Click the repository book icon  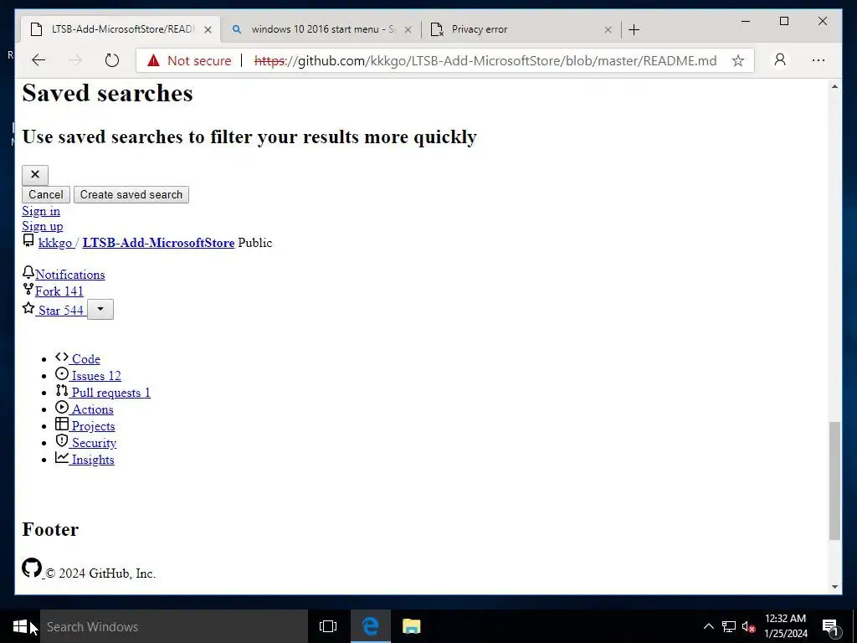[x=28, y=240]
